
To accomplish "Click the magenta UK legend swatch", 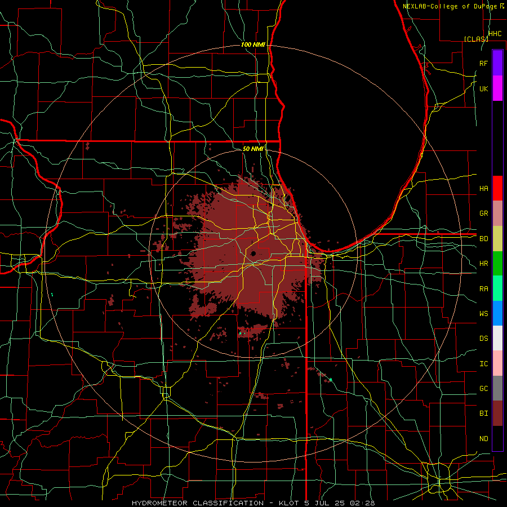I will click(497, 88).
